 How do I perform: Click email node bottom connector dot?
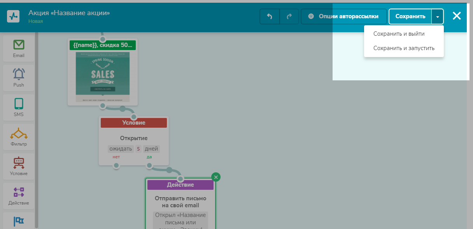pos(103,105)
